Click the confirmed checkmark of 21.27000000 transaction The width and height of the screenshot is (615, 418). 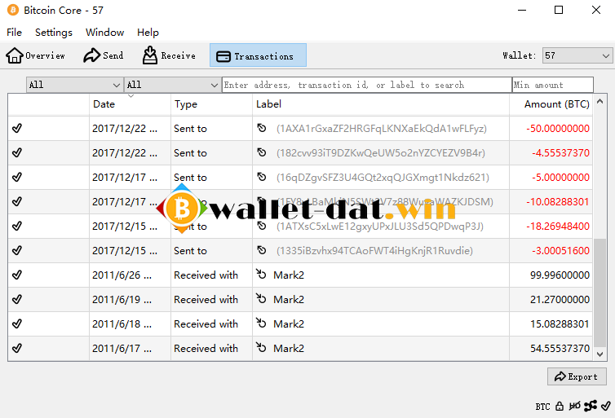click(17, 299)
